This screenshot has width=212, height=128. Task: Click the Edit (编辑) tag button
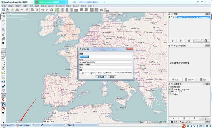coord(189,80)
